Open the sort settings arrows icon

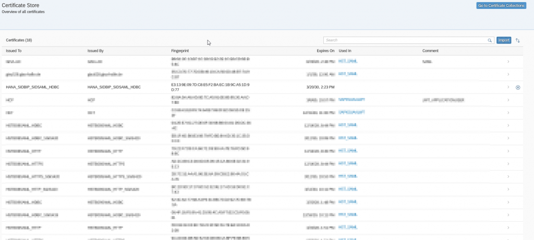click(518, 40)
